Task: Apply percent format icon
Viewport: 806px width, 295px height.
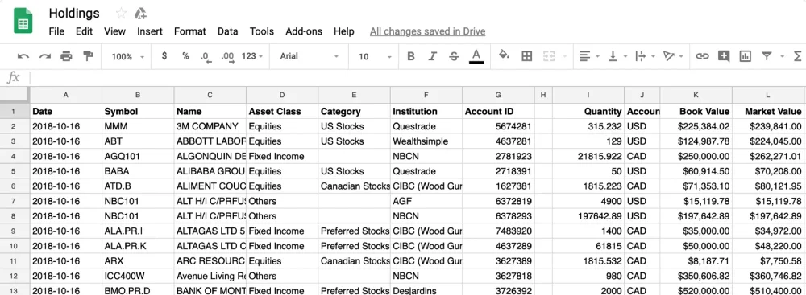Action: tap(185, 56)
